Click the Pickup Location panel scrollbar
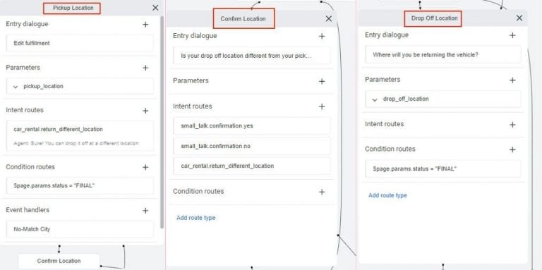542x270 pixels. tap(162, 121)
